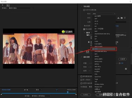132x98 pixels.
Task: Collapse the summary section
Action: click(85, 33)
